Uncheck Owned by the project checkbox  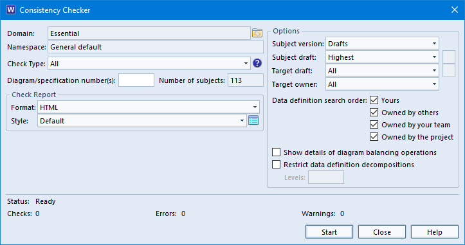(x=374, y=137)
